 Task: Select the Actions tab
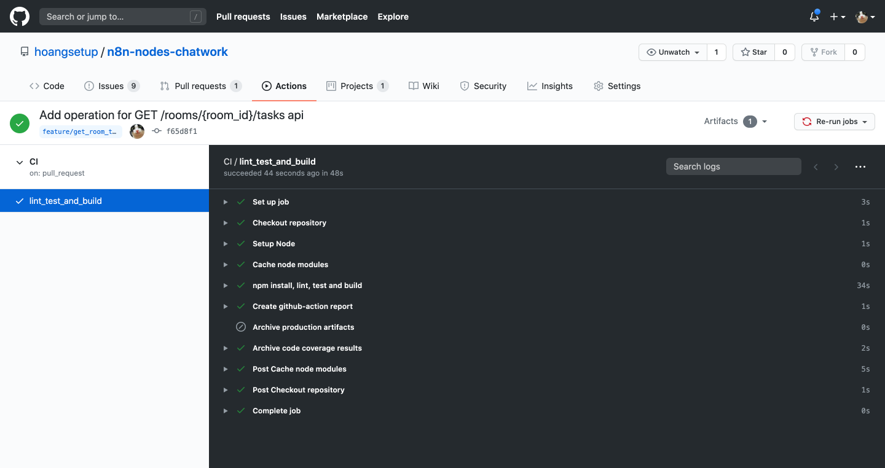coord(284,86)
